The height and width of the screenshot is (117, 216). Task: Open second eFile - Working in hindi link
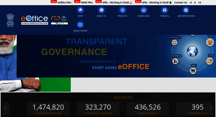click(x=155, y=2)
